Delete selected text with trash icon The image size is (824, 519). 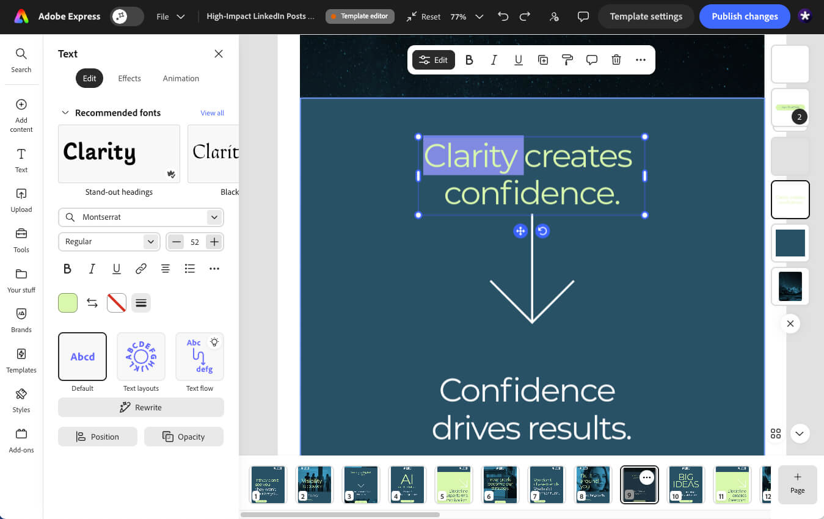coord(616,60)
